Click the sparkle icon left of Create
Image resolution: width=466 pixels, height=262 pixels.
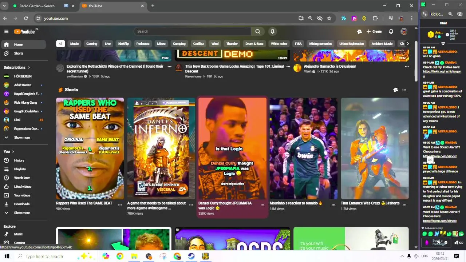click(359, 32)
